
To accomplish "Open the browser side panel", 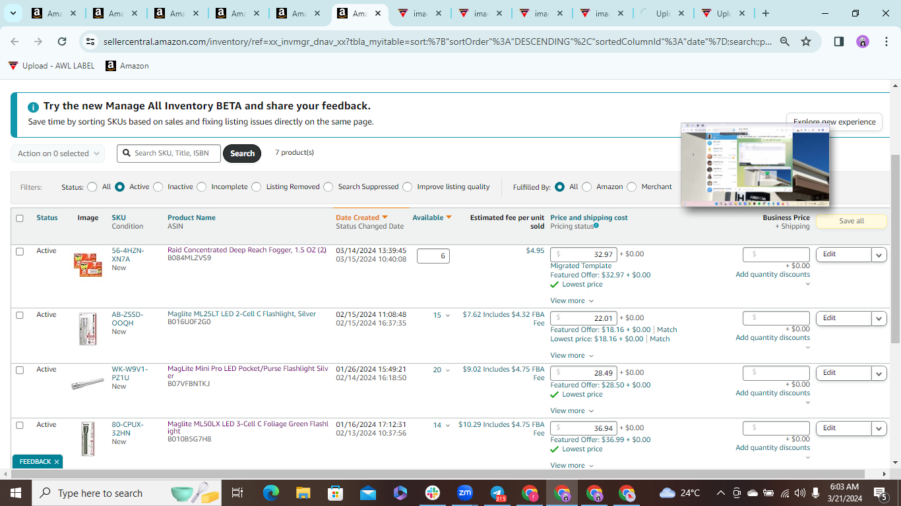I will tap(839, 42).
